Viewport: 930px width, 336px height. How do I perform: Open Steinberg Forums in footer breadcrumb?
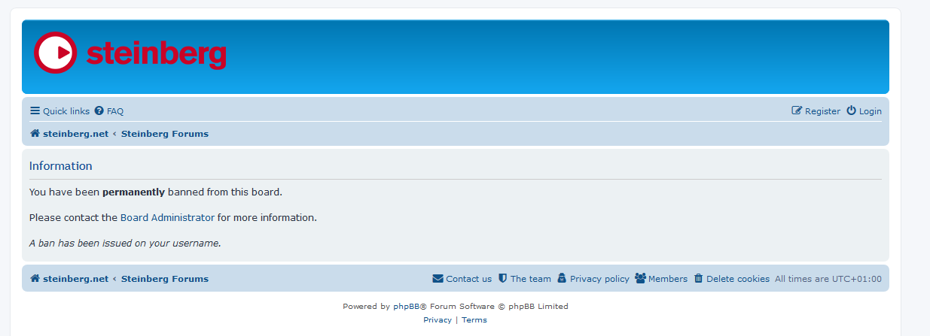165,279
